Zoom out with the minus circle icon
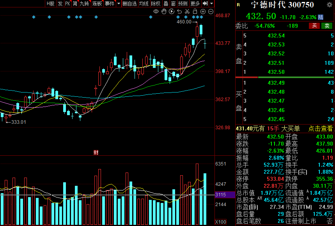 [x=210, y=12]
